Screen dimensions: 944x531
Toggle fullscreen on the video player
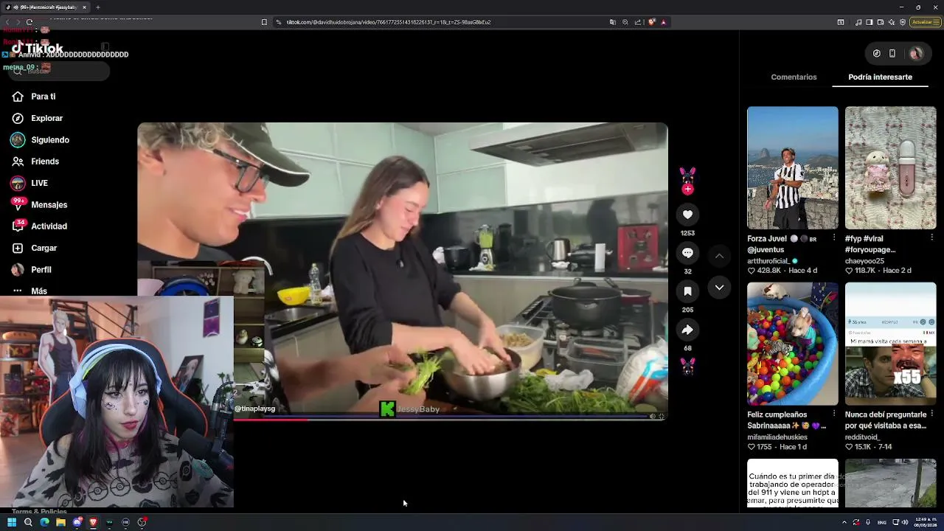pyautogui.click(x=661, y=417)
